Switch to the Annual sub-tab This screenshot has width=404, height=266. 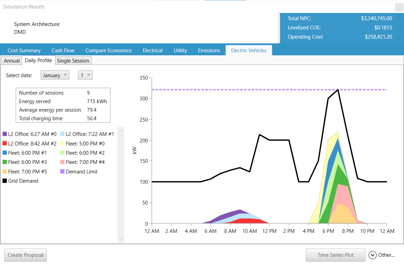pos(12,61)
